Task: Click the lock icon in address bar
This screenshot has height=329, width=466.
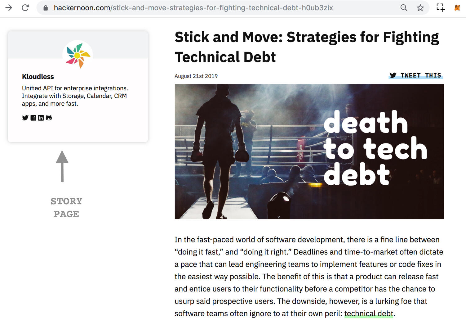Action: (46, 8)
